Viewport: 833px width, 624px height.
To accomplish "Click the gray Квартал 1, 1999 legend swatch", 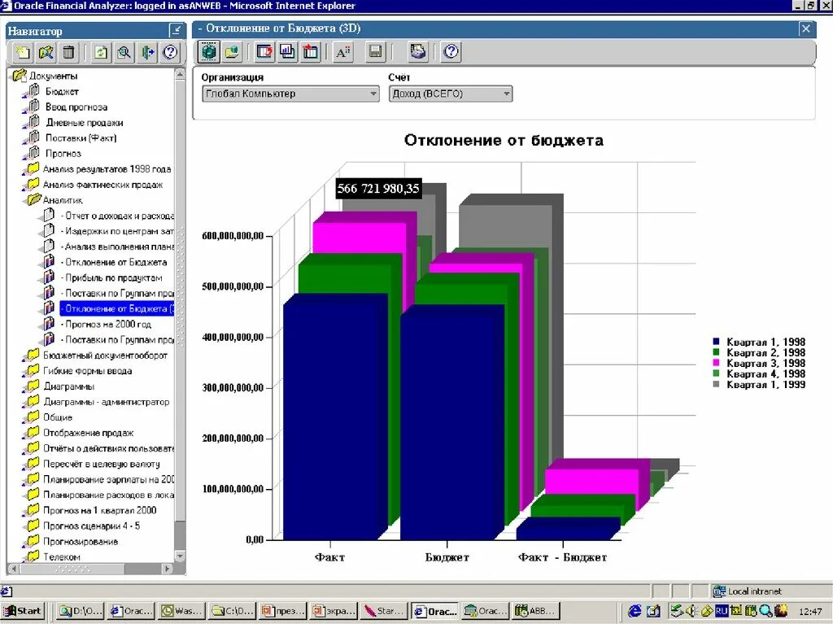I will click(x=716, y=384).
